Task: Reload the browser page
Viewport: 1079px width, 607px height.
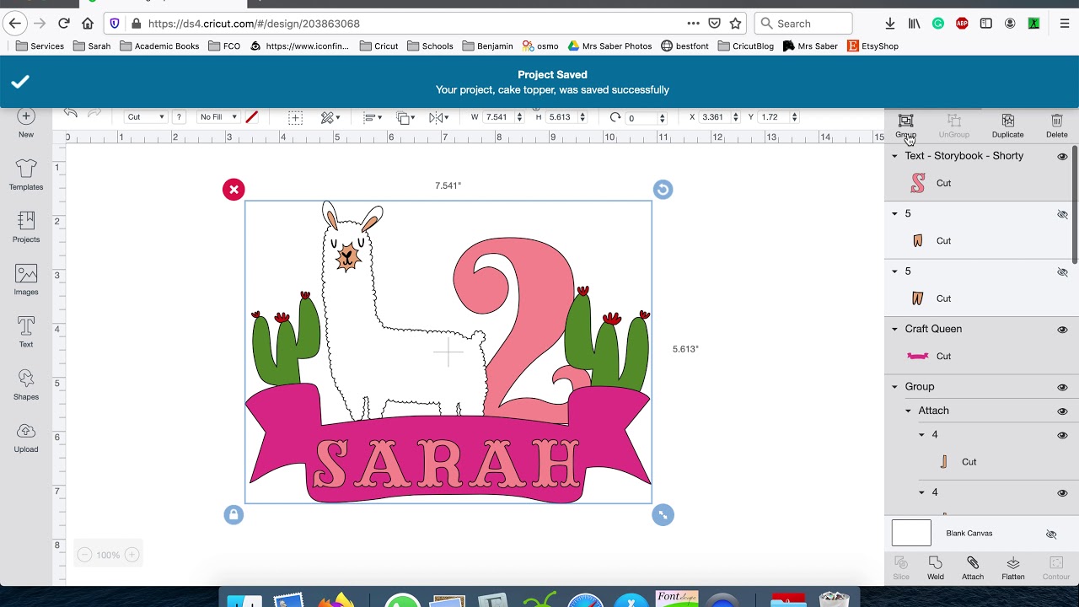Action: [x=64, y=24]
